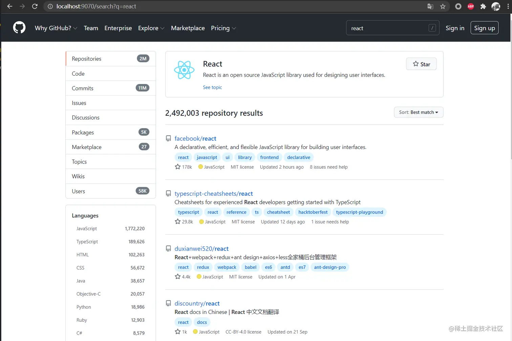Select the Packages results category

coord(111,132)
